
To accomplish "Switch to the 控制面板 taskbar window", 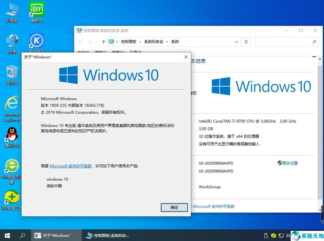I will 108,236.
